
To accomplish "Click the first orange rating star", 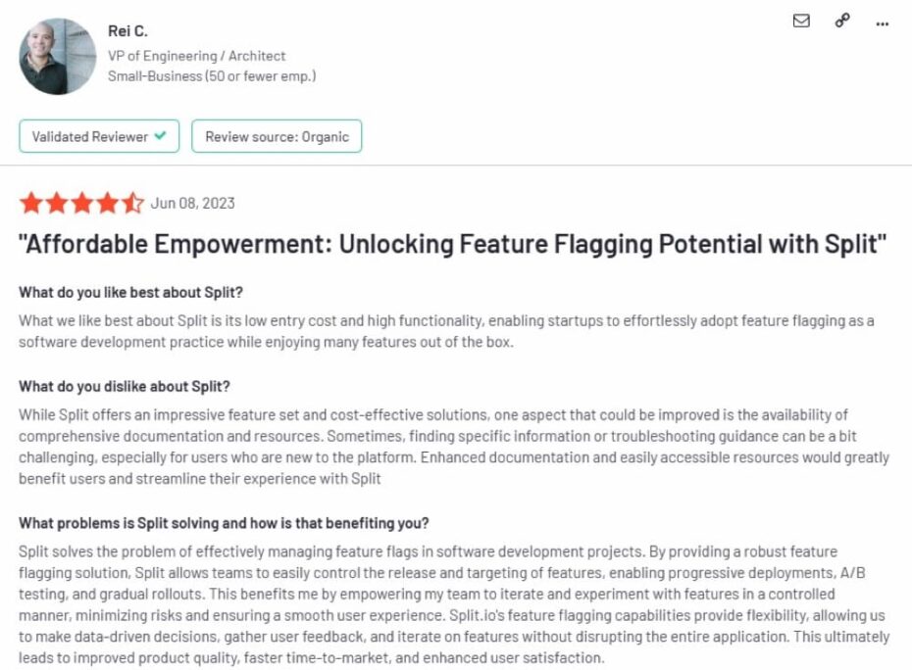I will tap(30, 204).
